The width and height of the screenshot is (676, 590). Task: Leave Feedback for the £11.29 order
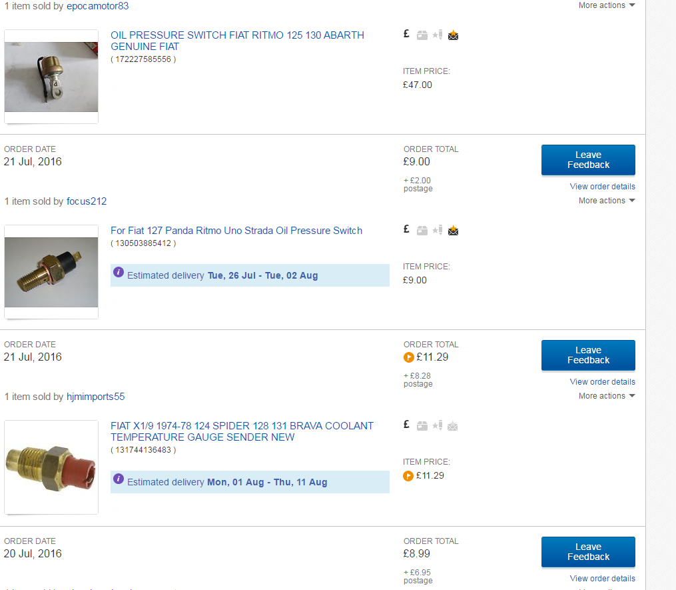point(588,355)
